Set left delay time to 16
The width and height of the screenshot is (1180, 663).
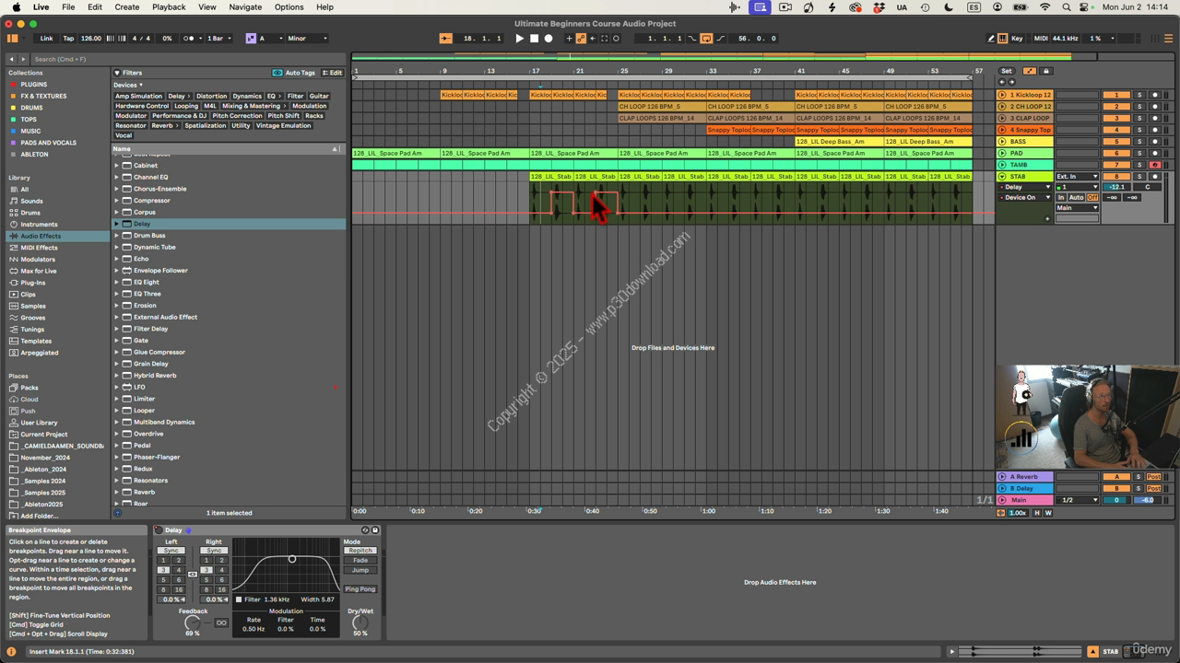179,589
